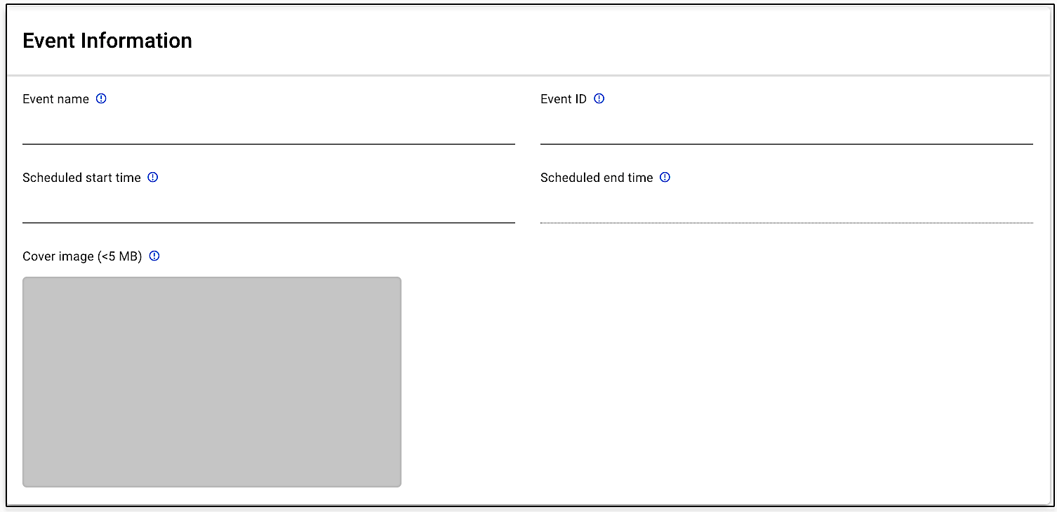Image resolution: width=1057 pixels, height=512 pixels.
Task: Click the Scheduled end time info icon
Action: point(665,178)
